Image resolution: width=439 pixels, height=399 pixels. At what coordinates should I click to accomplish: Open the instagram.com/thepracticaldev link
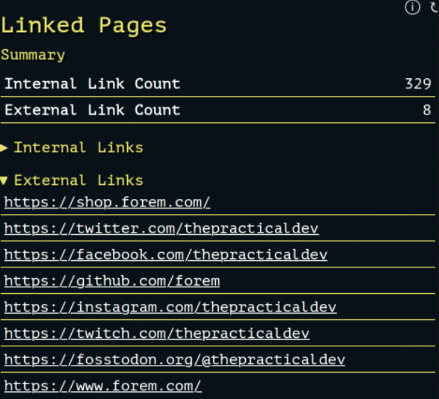170,307
